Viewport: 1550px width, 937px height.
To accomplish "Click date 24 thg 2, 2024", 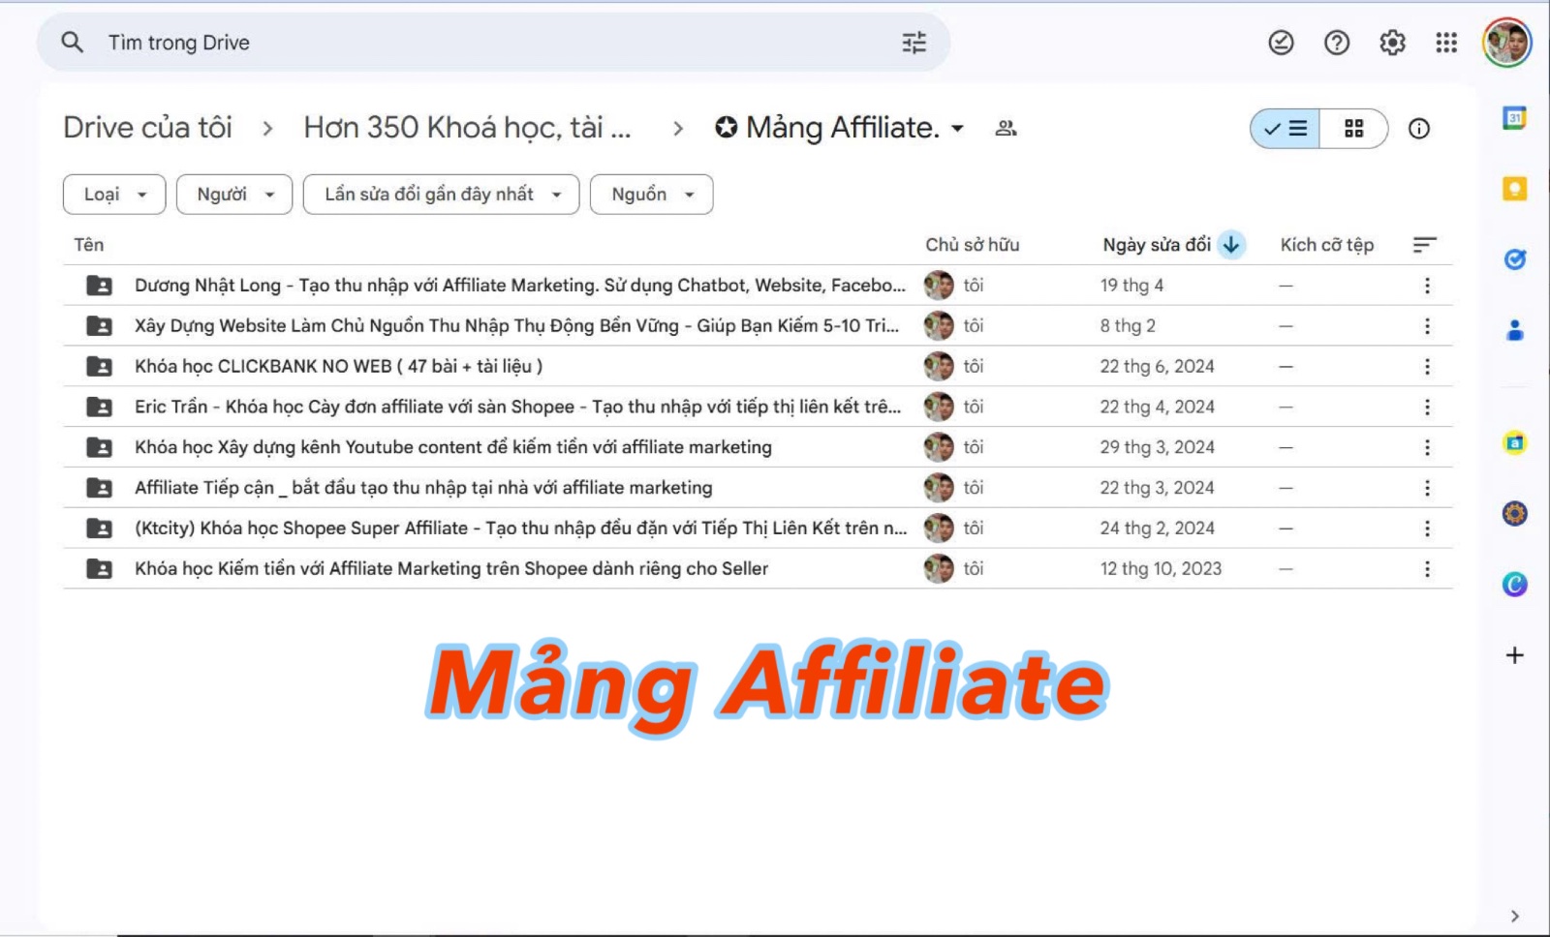I will [1157, 529].
